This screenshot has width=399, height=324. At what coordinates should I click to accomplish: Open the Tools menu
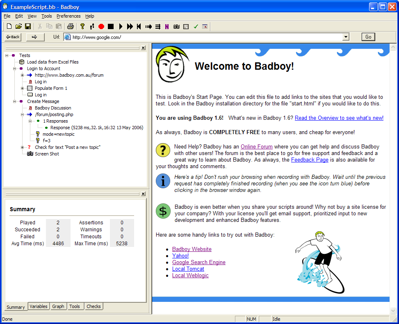[x=47, y=16]
